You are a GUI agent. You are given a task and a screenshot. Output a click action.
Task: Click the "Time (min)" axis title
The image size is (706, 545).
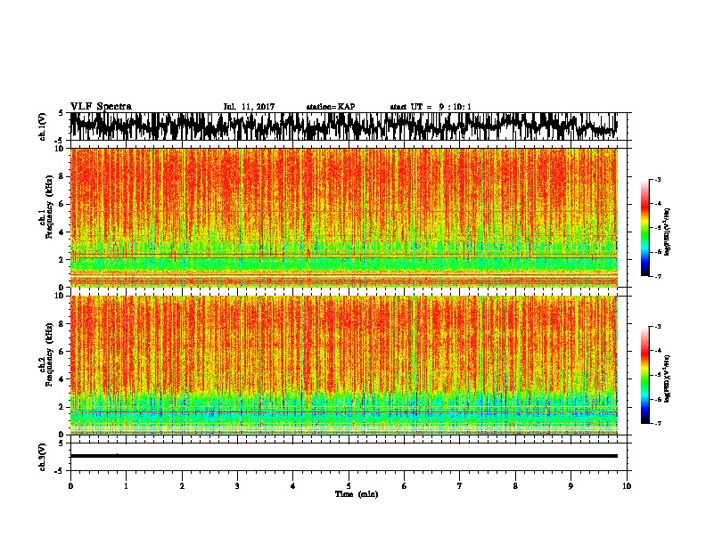[x=357, y=494]
